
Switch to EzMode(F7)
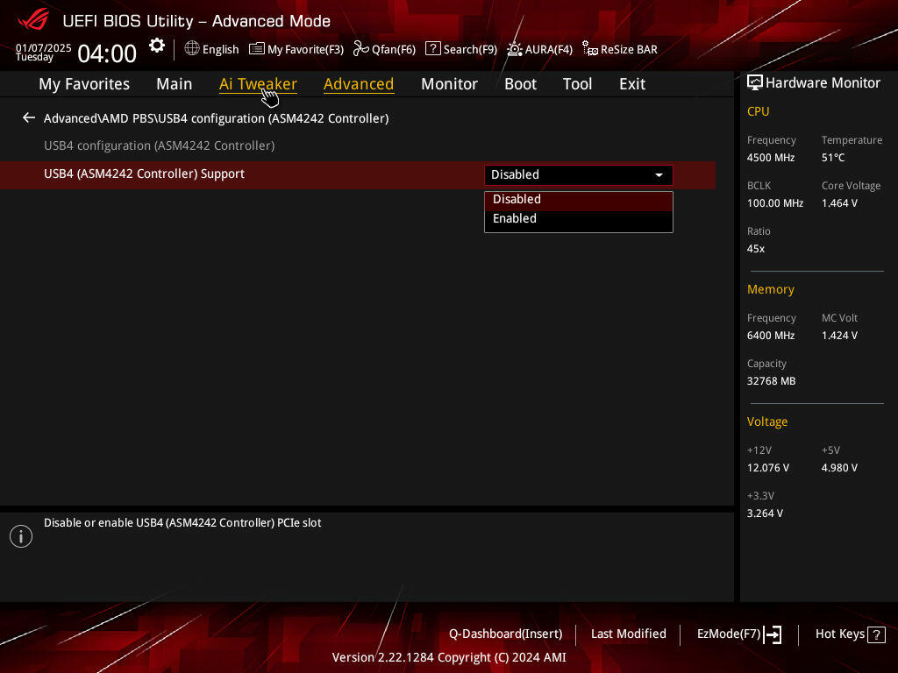[729, 634]
